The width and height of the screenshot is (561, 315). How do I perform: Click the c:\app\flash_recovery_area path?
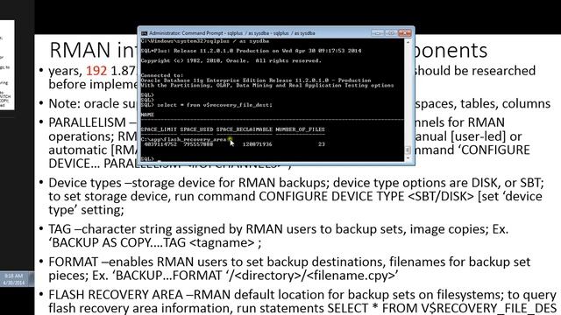coord(183,139)
